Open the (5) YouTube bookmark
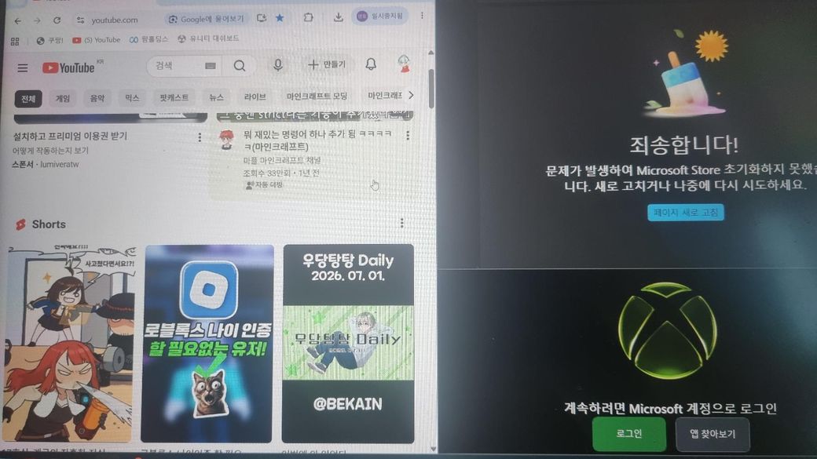 point(97,39)
